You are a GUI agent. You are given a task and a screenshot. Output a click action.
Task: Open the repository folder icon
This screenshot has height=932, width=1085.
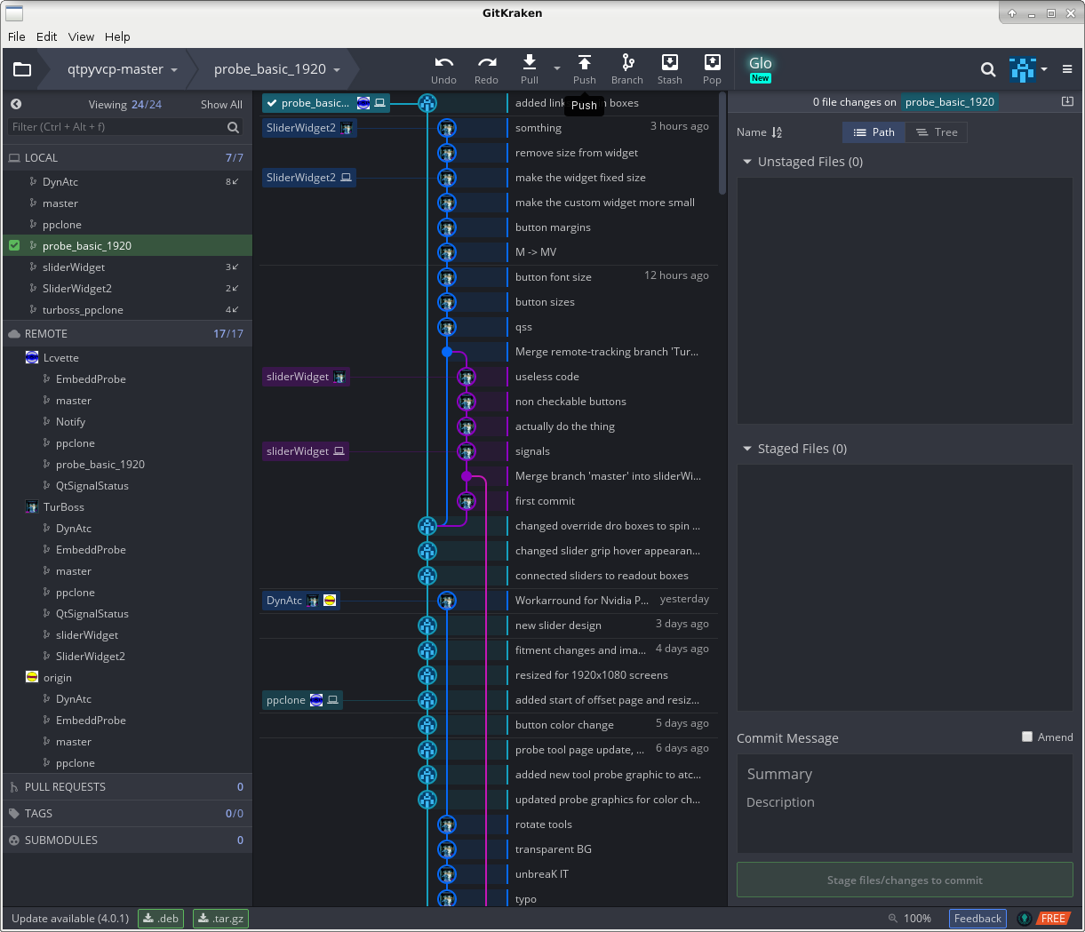tap(22, 69)
